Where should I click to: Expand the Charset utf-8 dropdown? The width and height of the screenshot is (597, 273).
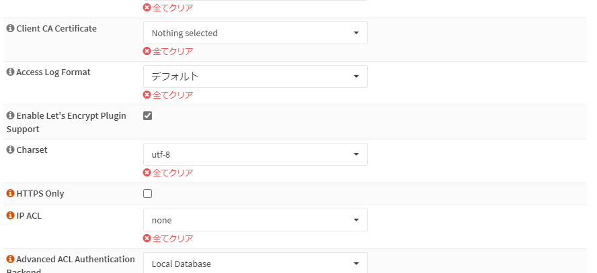click(255, 154)
